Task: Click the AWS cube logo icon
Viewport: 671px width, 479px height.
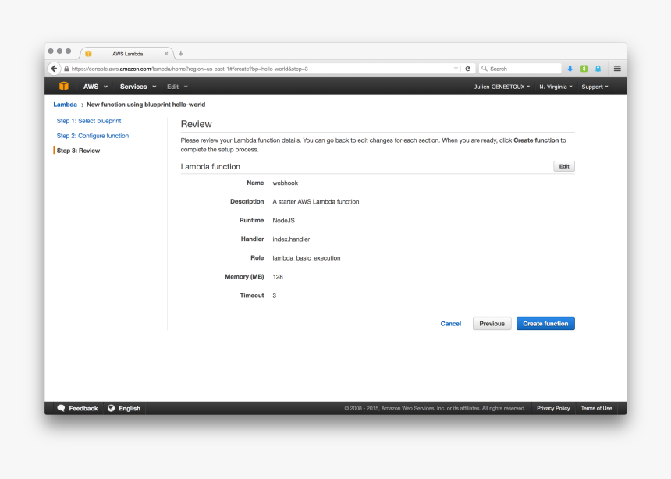Action: pyautogui.click(x=63, y=86)
